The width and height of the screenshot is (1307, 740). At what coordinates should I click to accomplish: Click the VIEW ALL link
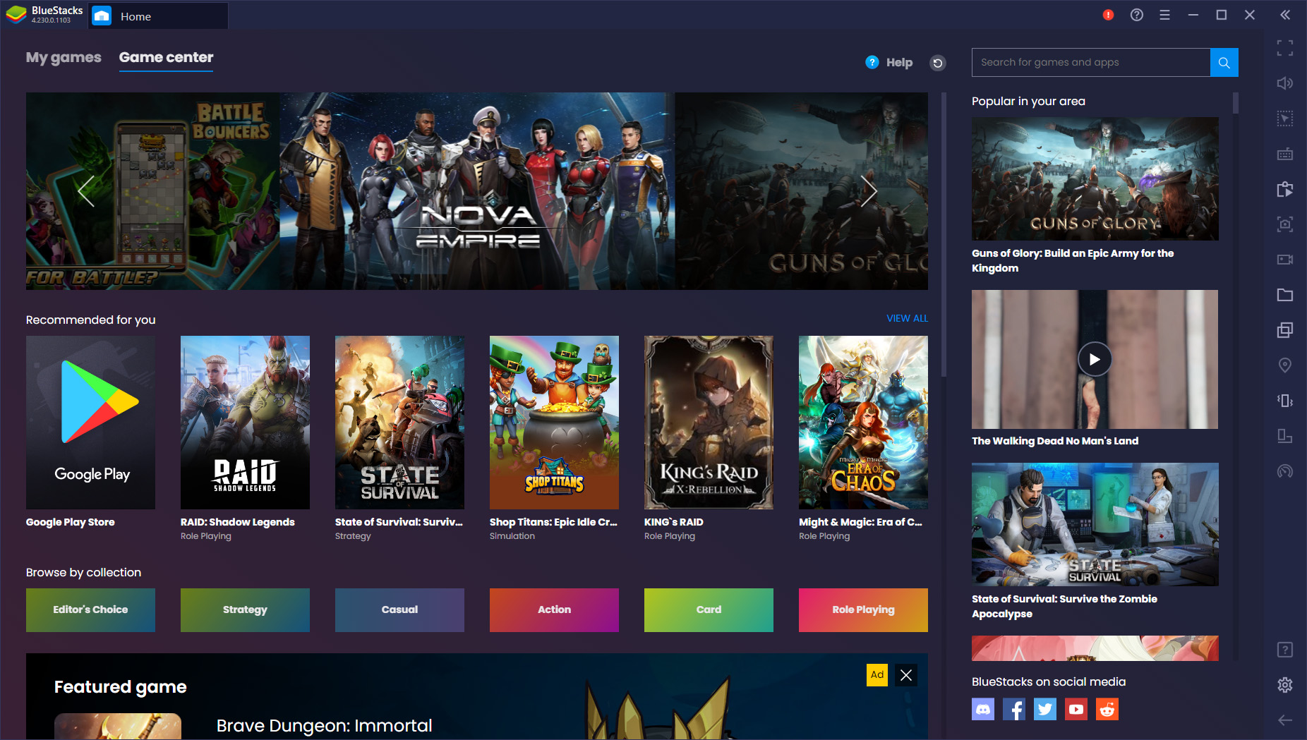(x=907, y=318)
